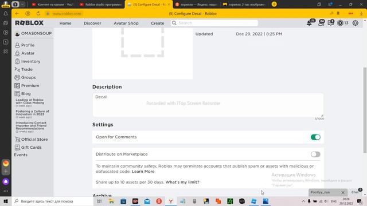The image size is (367, 206).
Task: Open the Windows notification center icon
Action: (360, 201)
